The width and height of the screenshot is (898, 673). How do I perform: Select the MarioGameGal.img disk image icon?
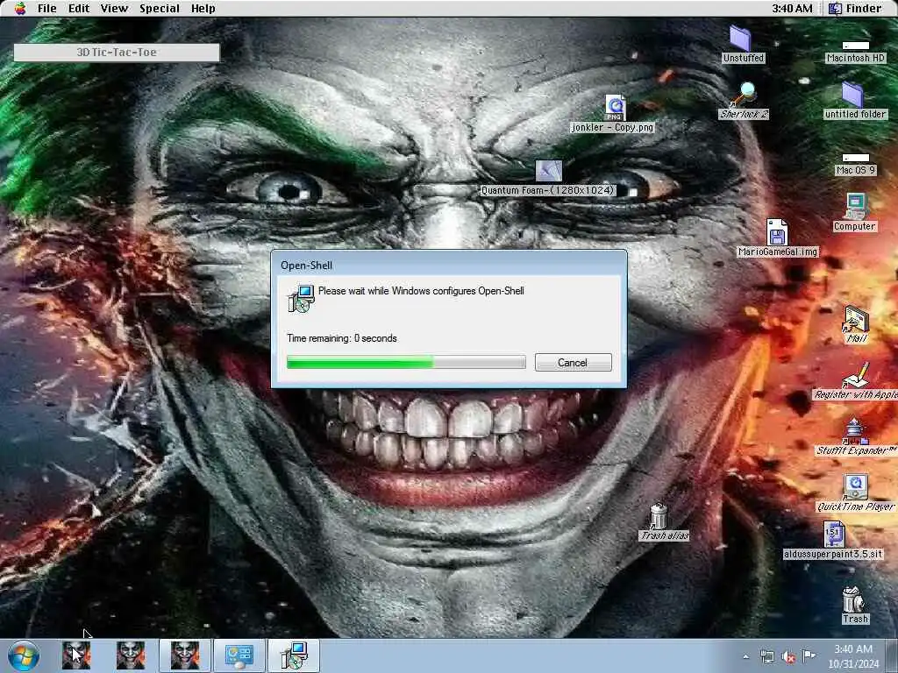click(x=777, y=231)
